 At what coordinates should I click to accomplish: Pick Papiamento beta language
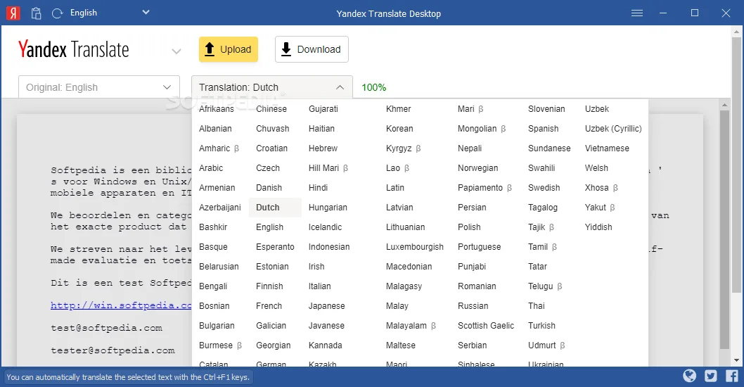[485, 188]
